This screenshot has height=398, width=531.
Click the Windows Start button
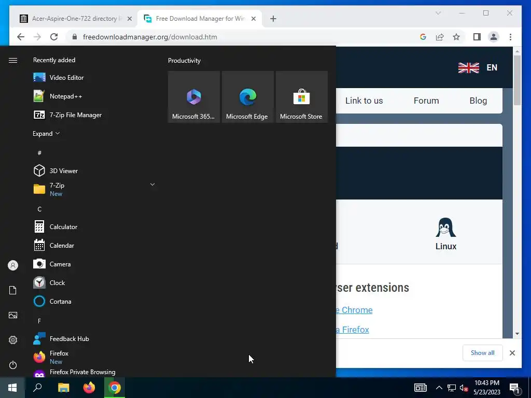pyautogui.click(x=12, y=388)
